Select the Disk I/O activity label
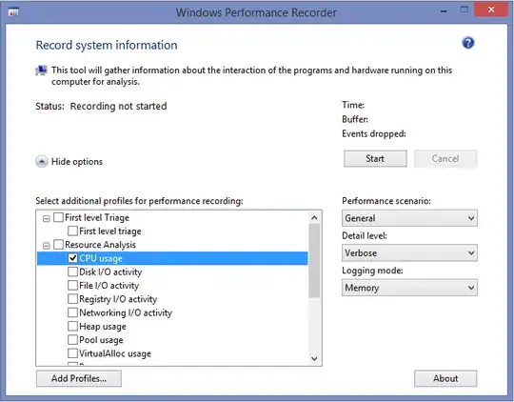The width and height of the screenshot is (514, 402). 110,272
